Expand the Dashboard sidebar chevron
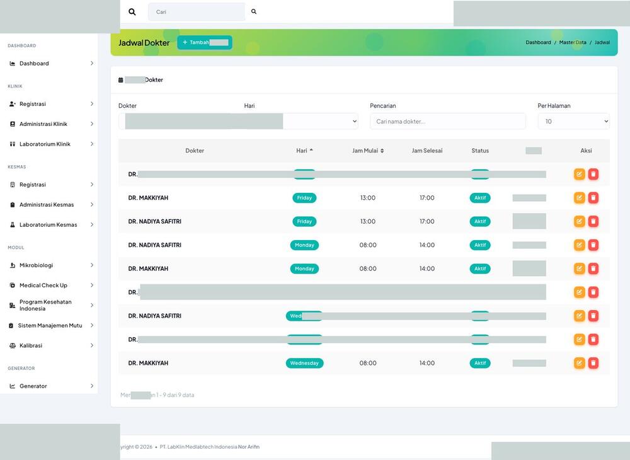The height and width of the screenshot is (460, 630). 91,64
